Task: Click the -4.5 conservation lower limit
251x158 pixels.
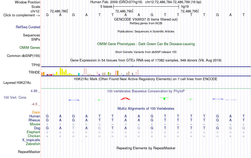Action: coord(34,104)
